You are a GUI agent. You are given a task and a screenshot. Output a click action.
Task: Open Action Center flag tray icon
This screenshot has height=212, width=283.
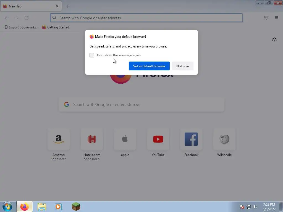coord(242,207)
